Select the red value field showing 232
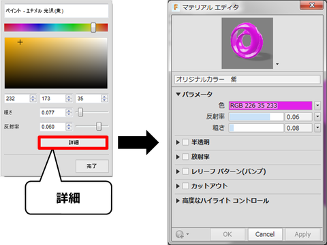The image size is (327, 245). click(17, 99)
